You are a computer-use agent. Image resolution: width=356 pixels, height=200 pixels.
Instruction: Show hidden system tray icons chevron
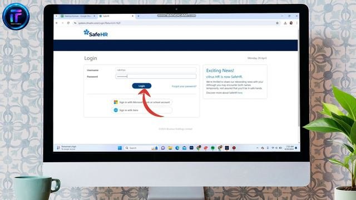257,148
